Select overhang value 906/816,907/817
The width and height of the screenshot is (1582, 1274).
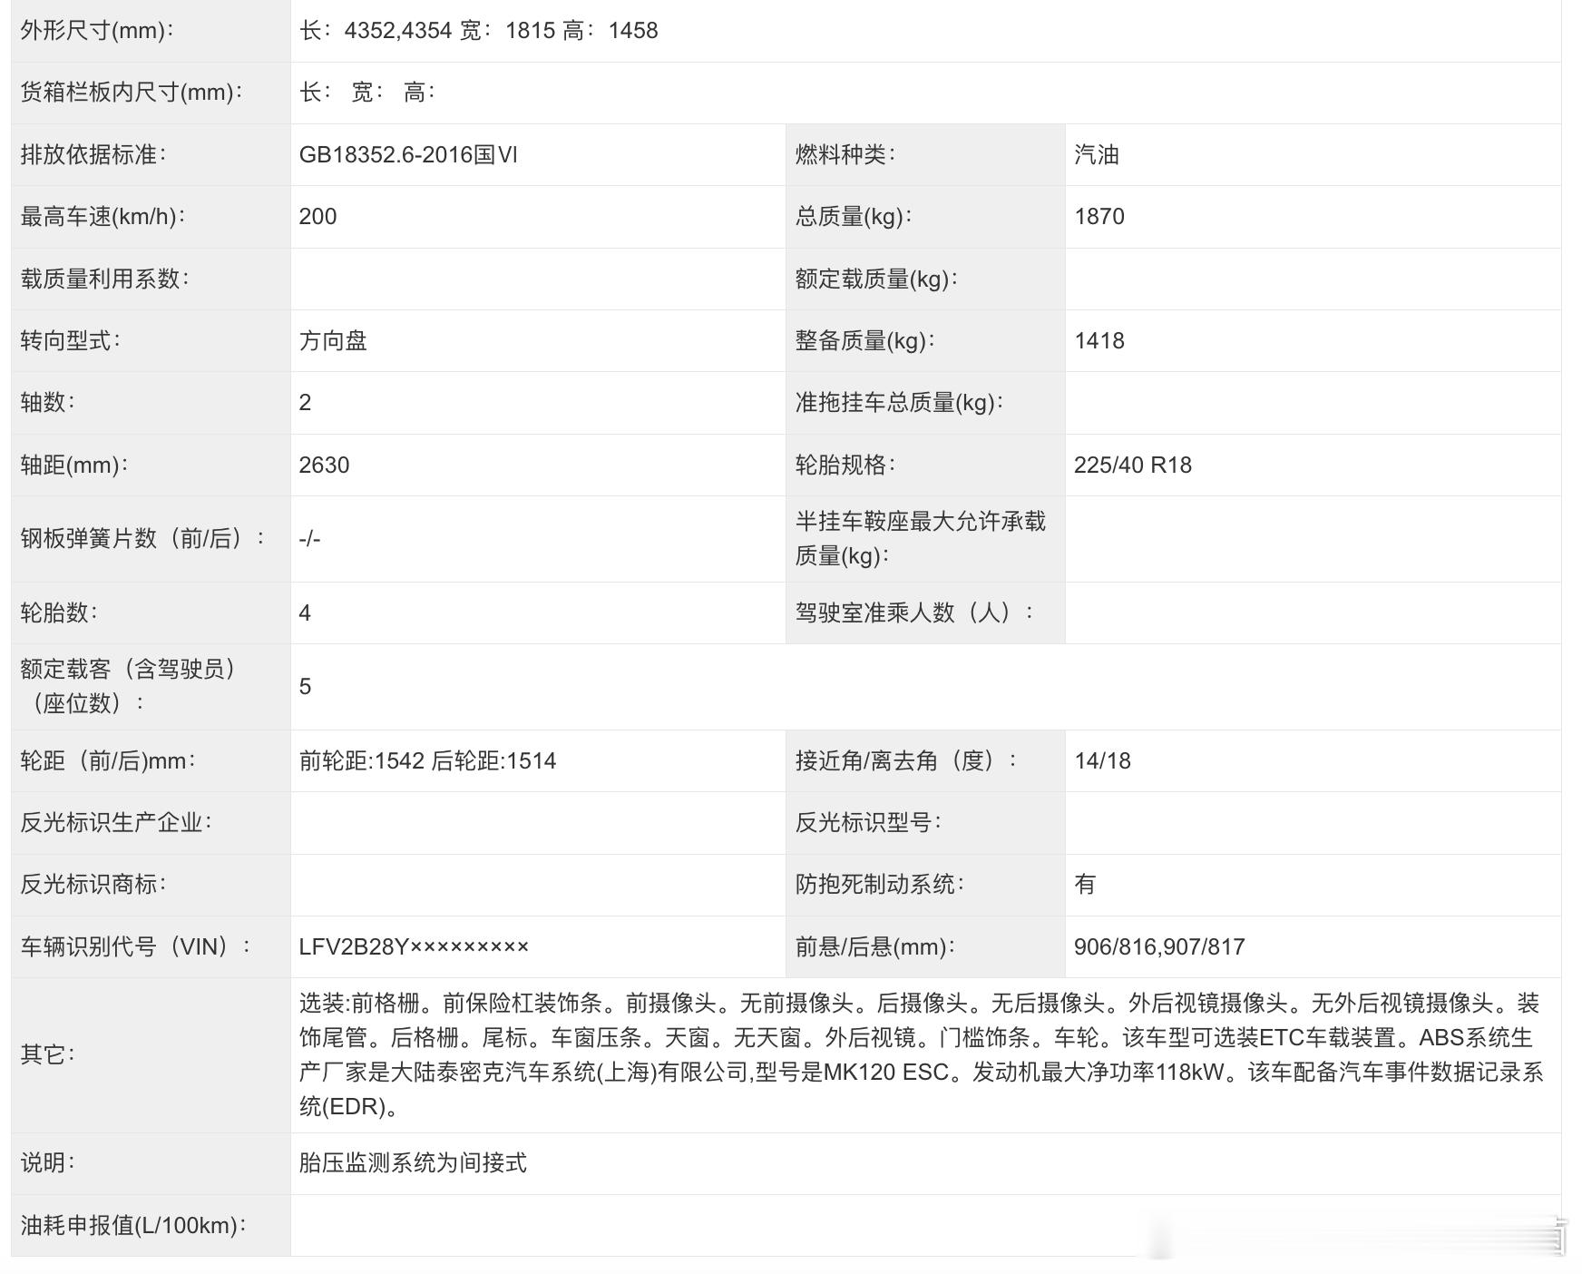[1159, 947]
